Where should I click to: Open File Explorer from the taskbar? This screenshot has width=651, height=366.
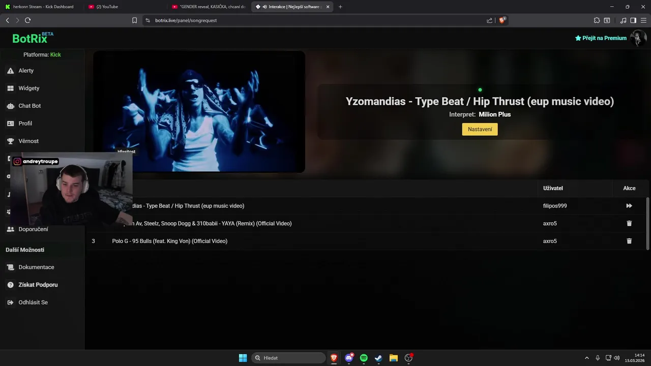393,358
